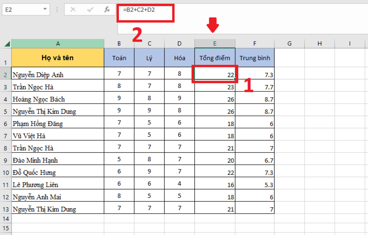Viewport: 368px width, 235px height.
Task: Select column A header
Action: (58, 44)
